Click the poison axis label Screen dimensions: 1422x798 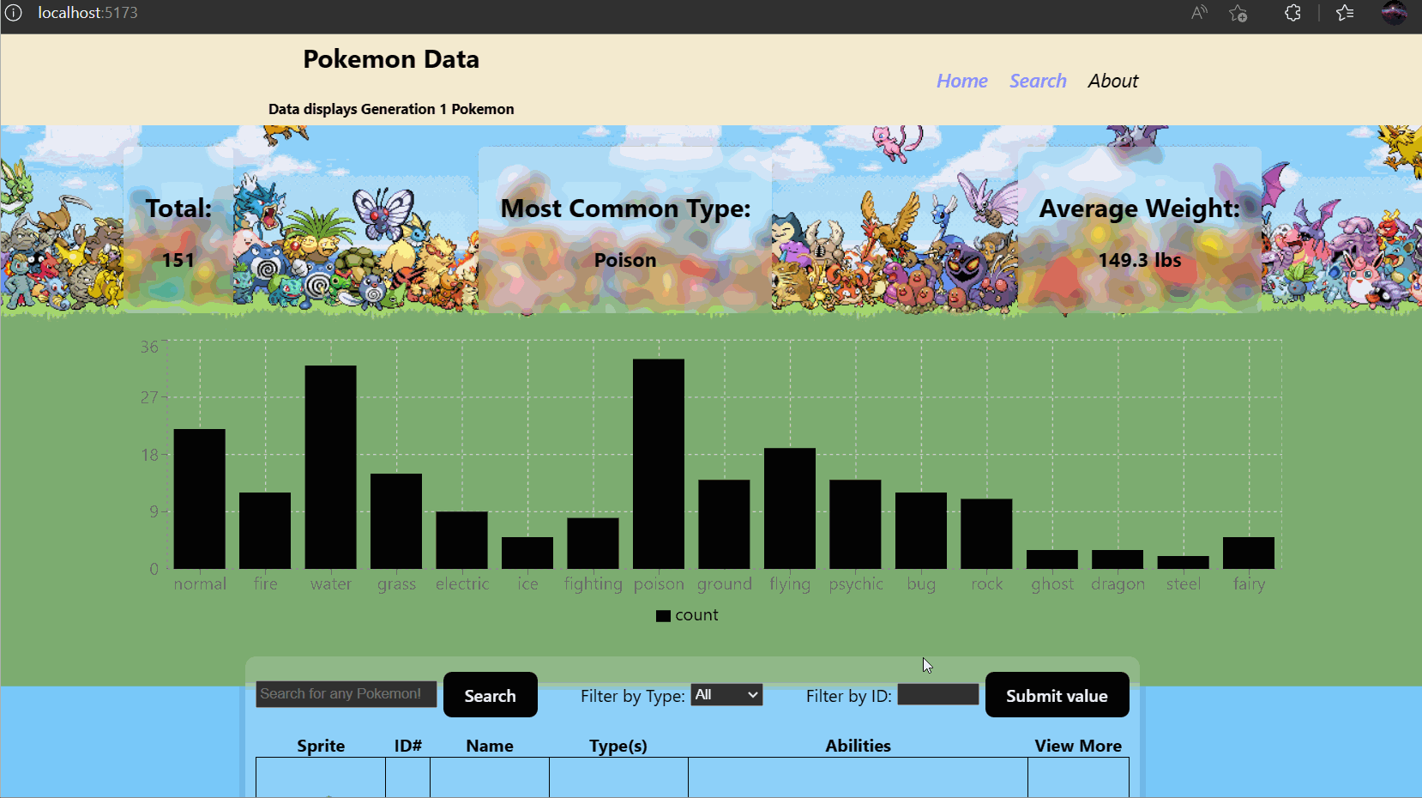(659, 584)
